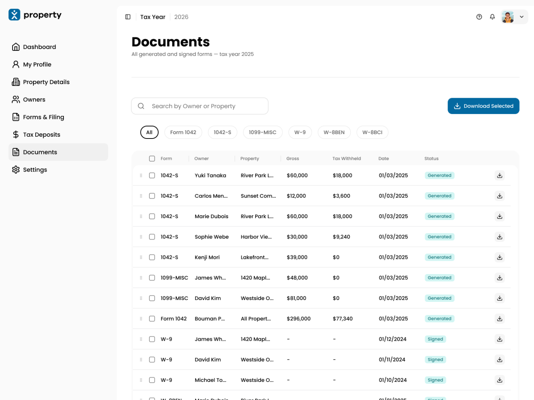Click the Property Details building icon
Viewport: 534px width, 400px height.
tap(16, 82)
